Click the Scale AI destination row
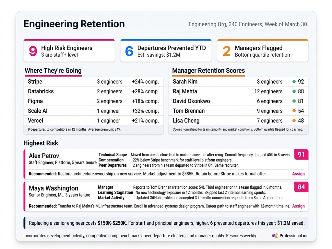 click(93, 111)
